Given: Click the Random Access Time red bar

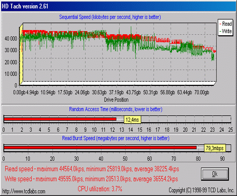Looking at the screenshot, I should pos(60,119).
